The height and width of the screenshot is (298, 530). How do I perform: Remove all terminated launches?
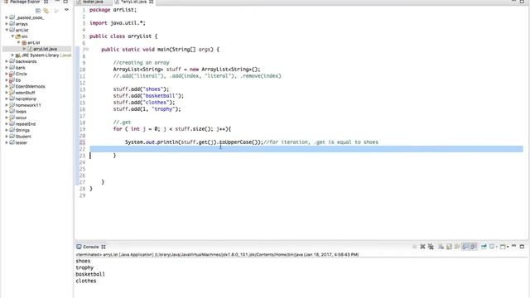[431, 247]
